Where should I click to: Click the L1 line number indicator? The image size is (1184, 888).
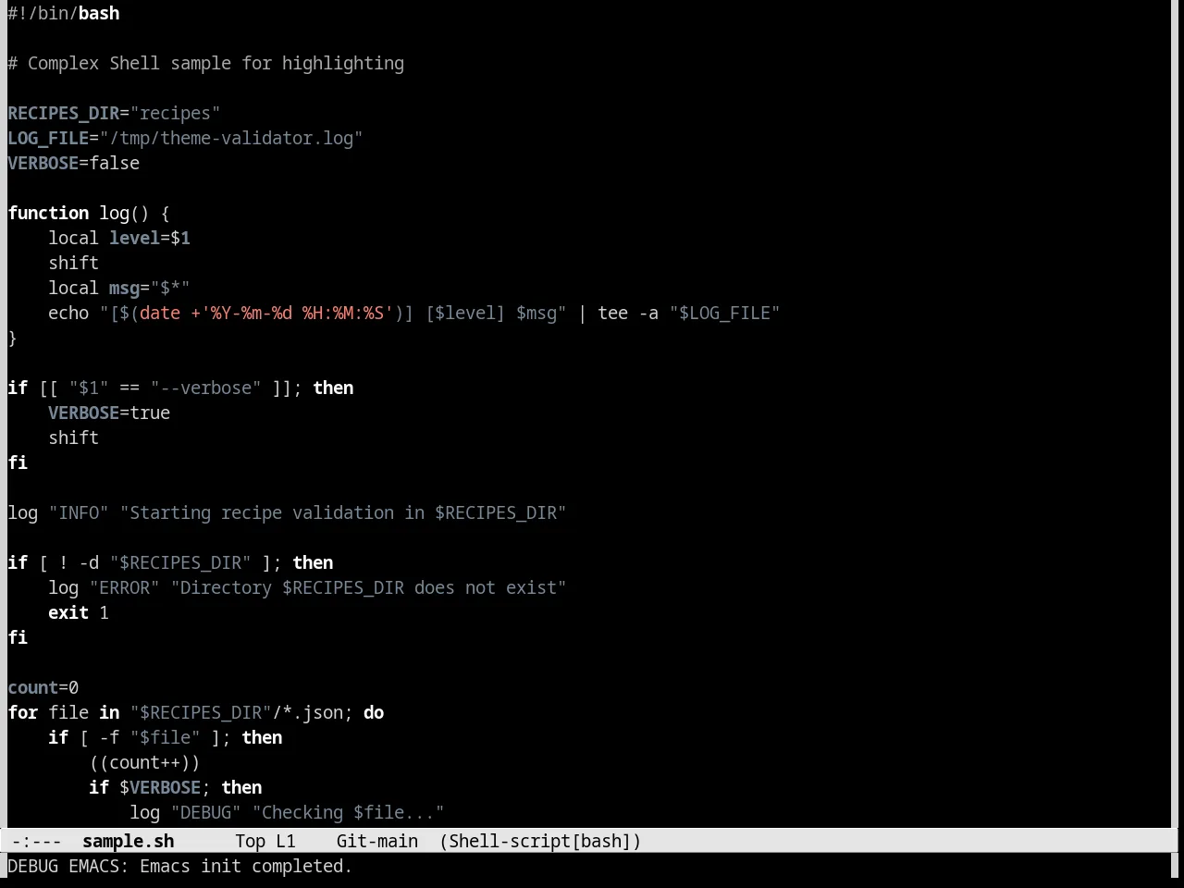point(286,841)
